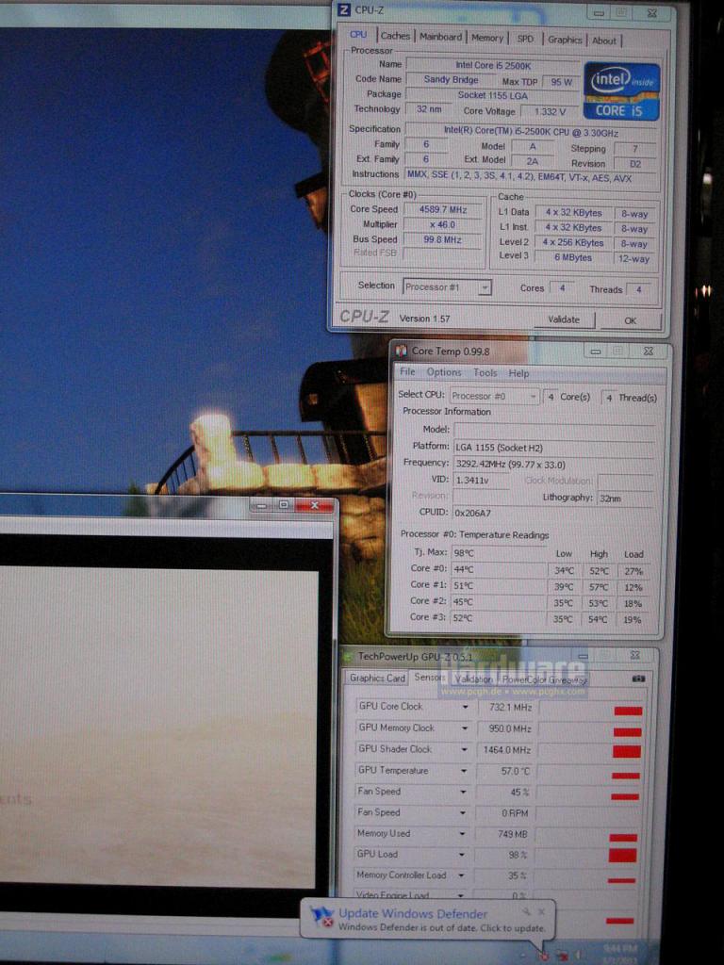Image resolution: width=724 pixels, height=965 pixels.
Task: Click the GPU-Z camera screenshot icon
Action: 638,679
